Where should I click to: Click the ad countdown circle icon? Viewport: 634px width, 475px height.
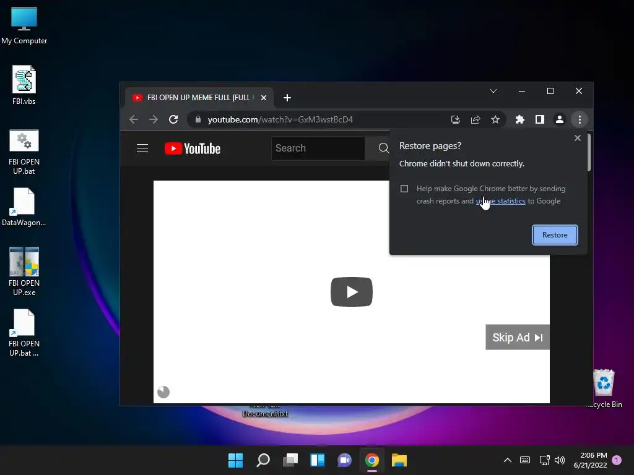coord(163,392)
